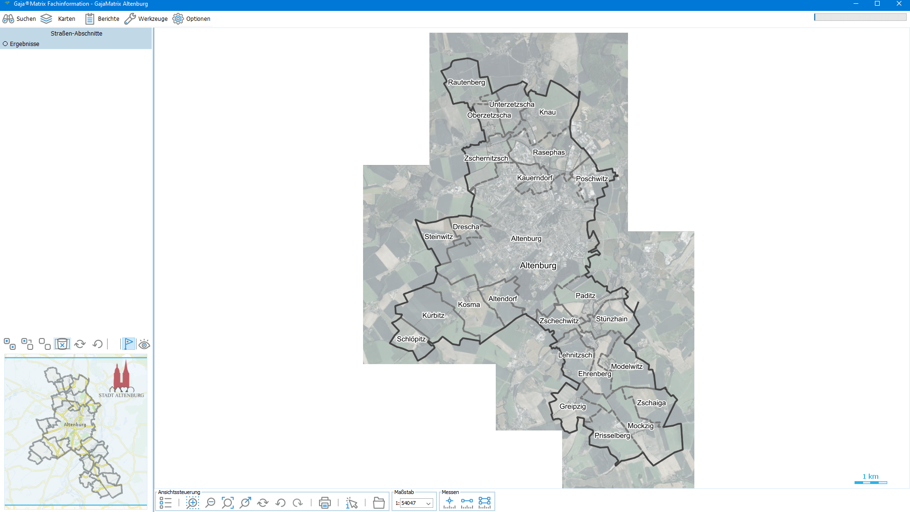Click the delete selection trash icon
This screenshot has height=512, width=910.
(62, 344)
